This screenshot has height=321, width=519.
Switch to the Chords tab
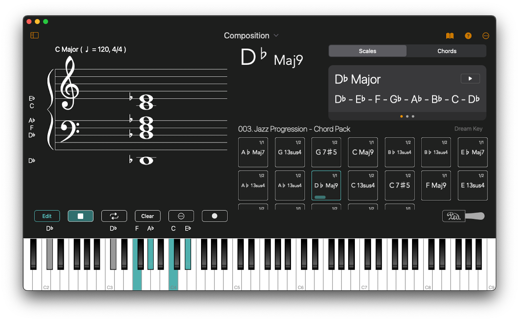(x=447, y=51)
